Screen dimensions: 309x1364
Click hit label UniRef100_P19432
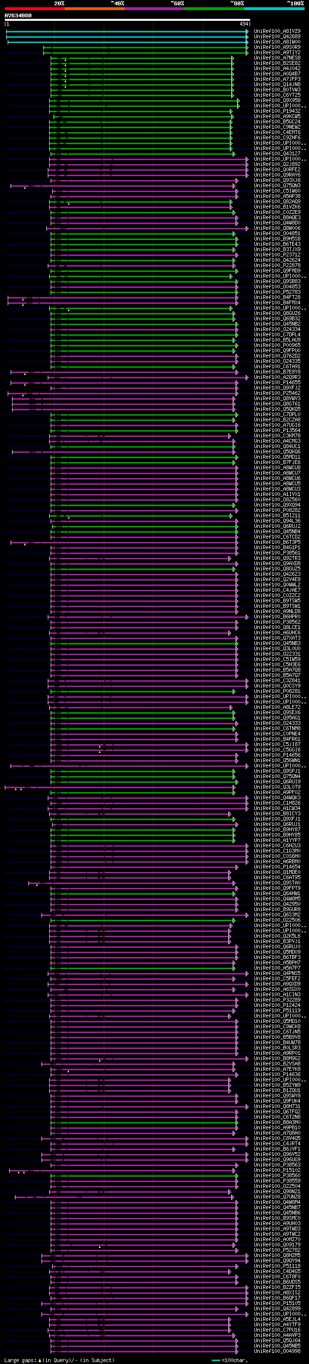click(277, 111)
